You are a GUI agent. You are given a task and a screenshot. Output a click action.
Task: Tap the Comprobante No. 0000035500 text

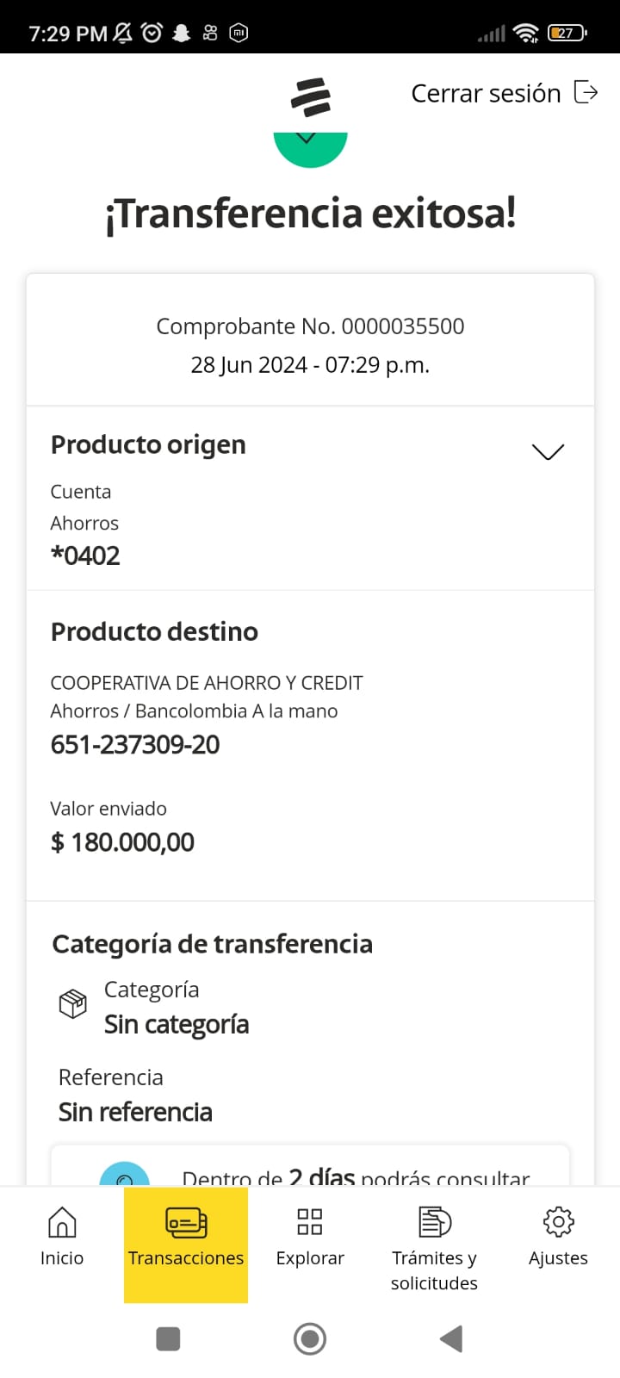[x=310, y=326]
